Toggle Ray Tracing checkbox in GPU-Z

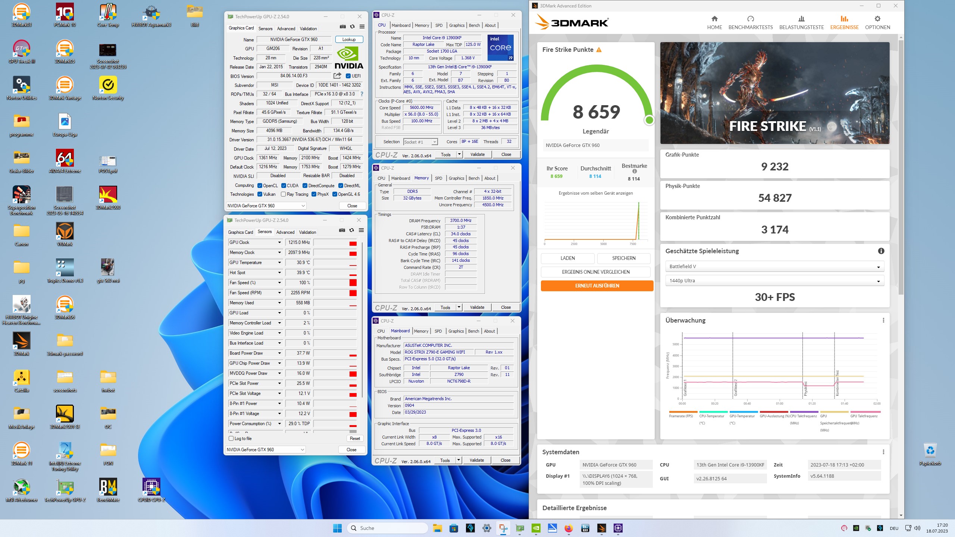pos(283,194)
